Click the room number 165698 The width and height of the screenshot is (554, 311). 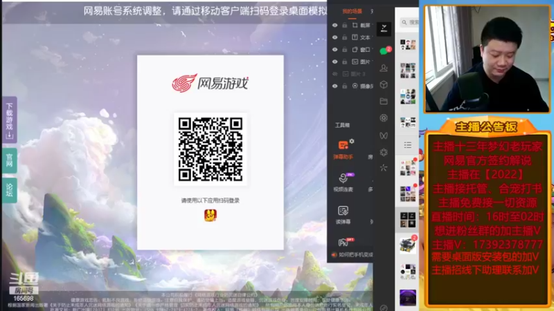coord(24,299)
